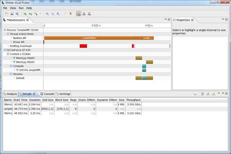The width and height of the screenshot is (231, 154).
Task: Open the Details panel view menu triangle
Action: (219, 93)
